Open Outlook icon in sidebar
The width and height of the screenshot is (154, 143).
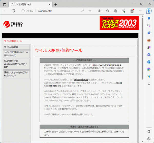[x=149, y=62]
